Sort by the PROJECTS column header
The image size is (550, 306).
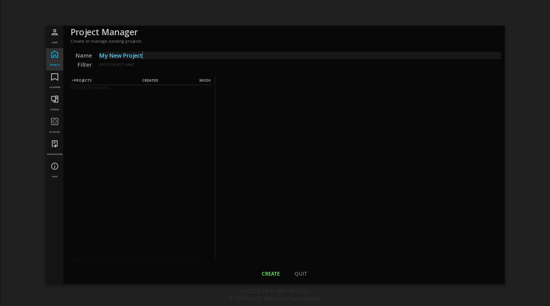pyautogui.click(x=82, y=81)
